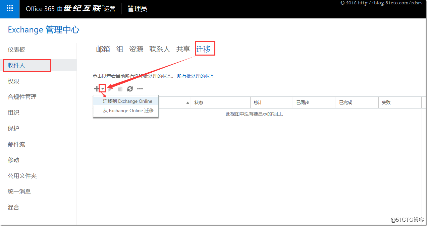Viewport: 427px width, 226px height.
Task: Switch to the 邮箱 tab
Action: (x=103, y=49)
